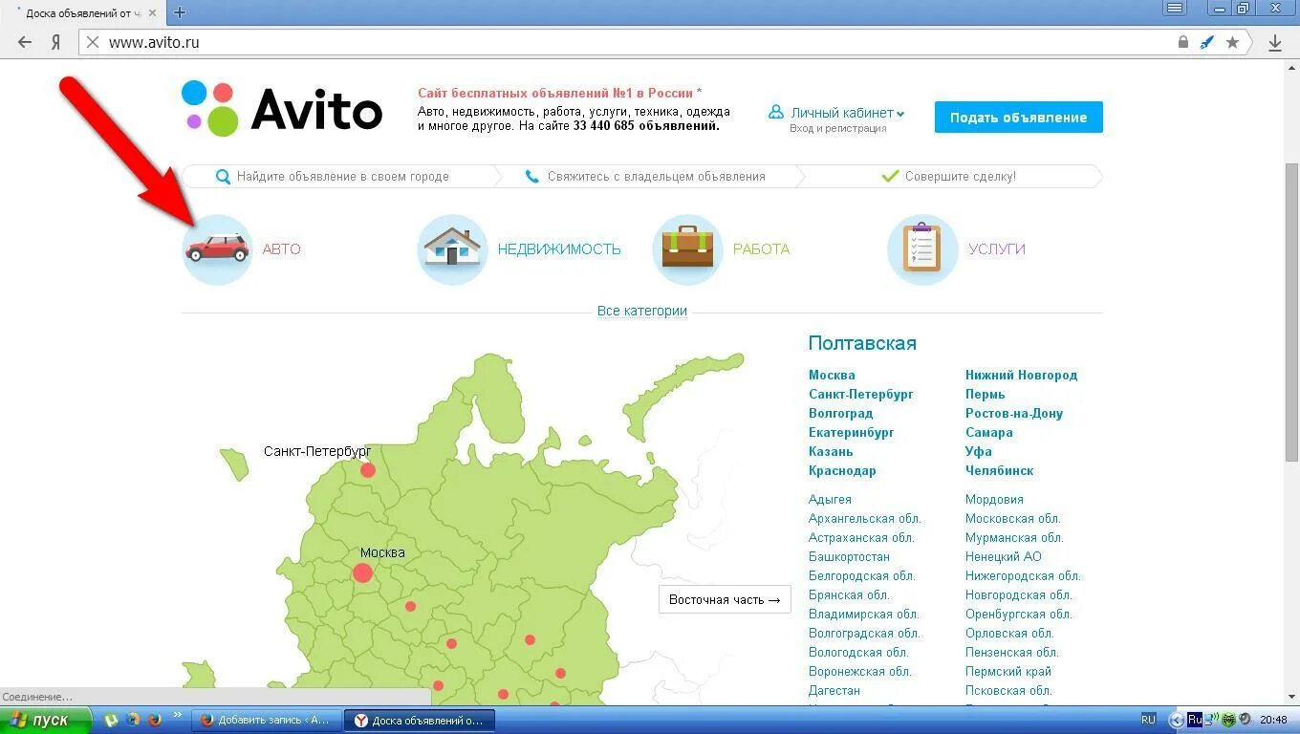Click the Полтавская heading

(x=862, y=343)
